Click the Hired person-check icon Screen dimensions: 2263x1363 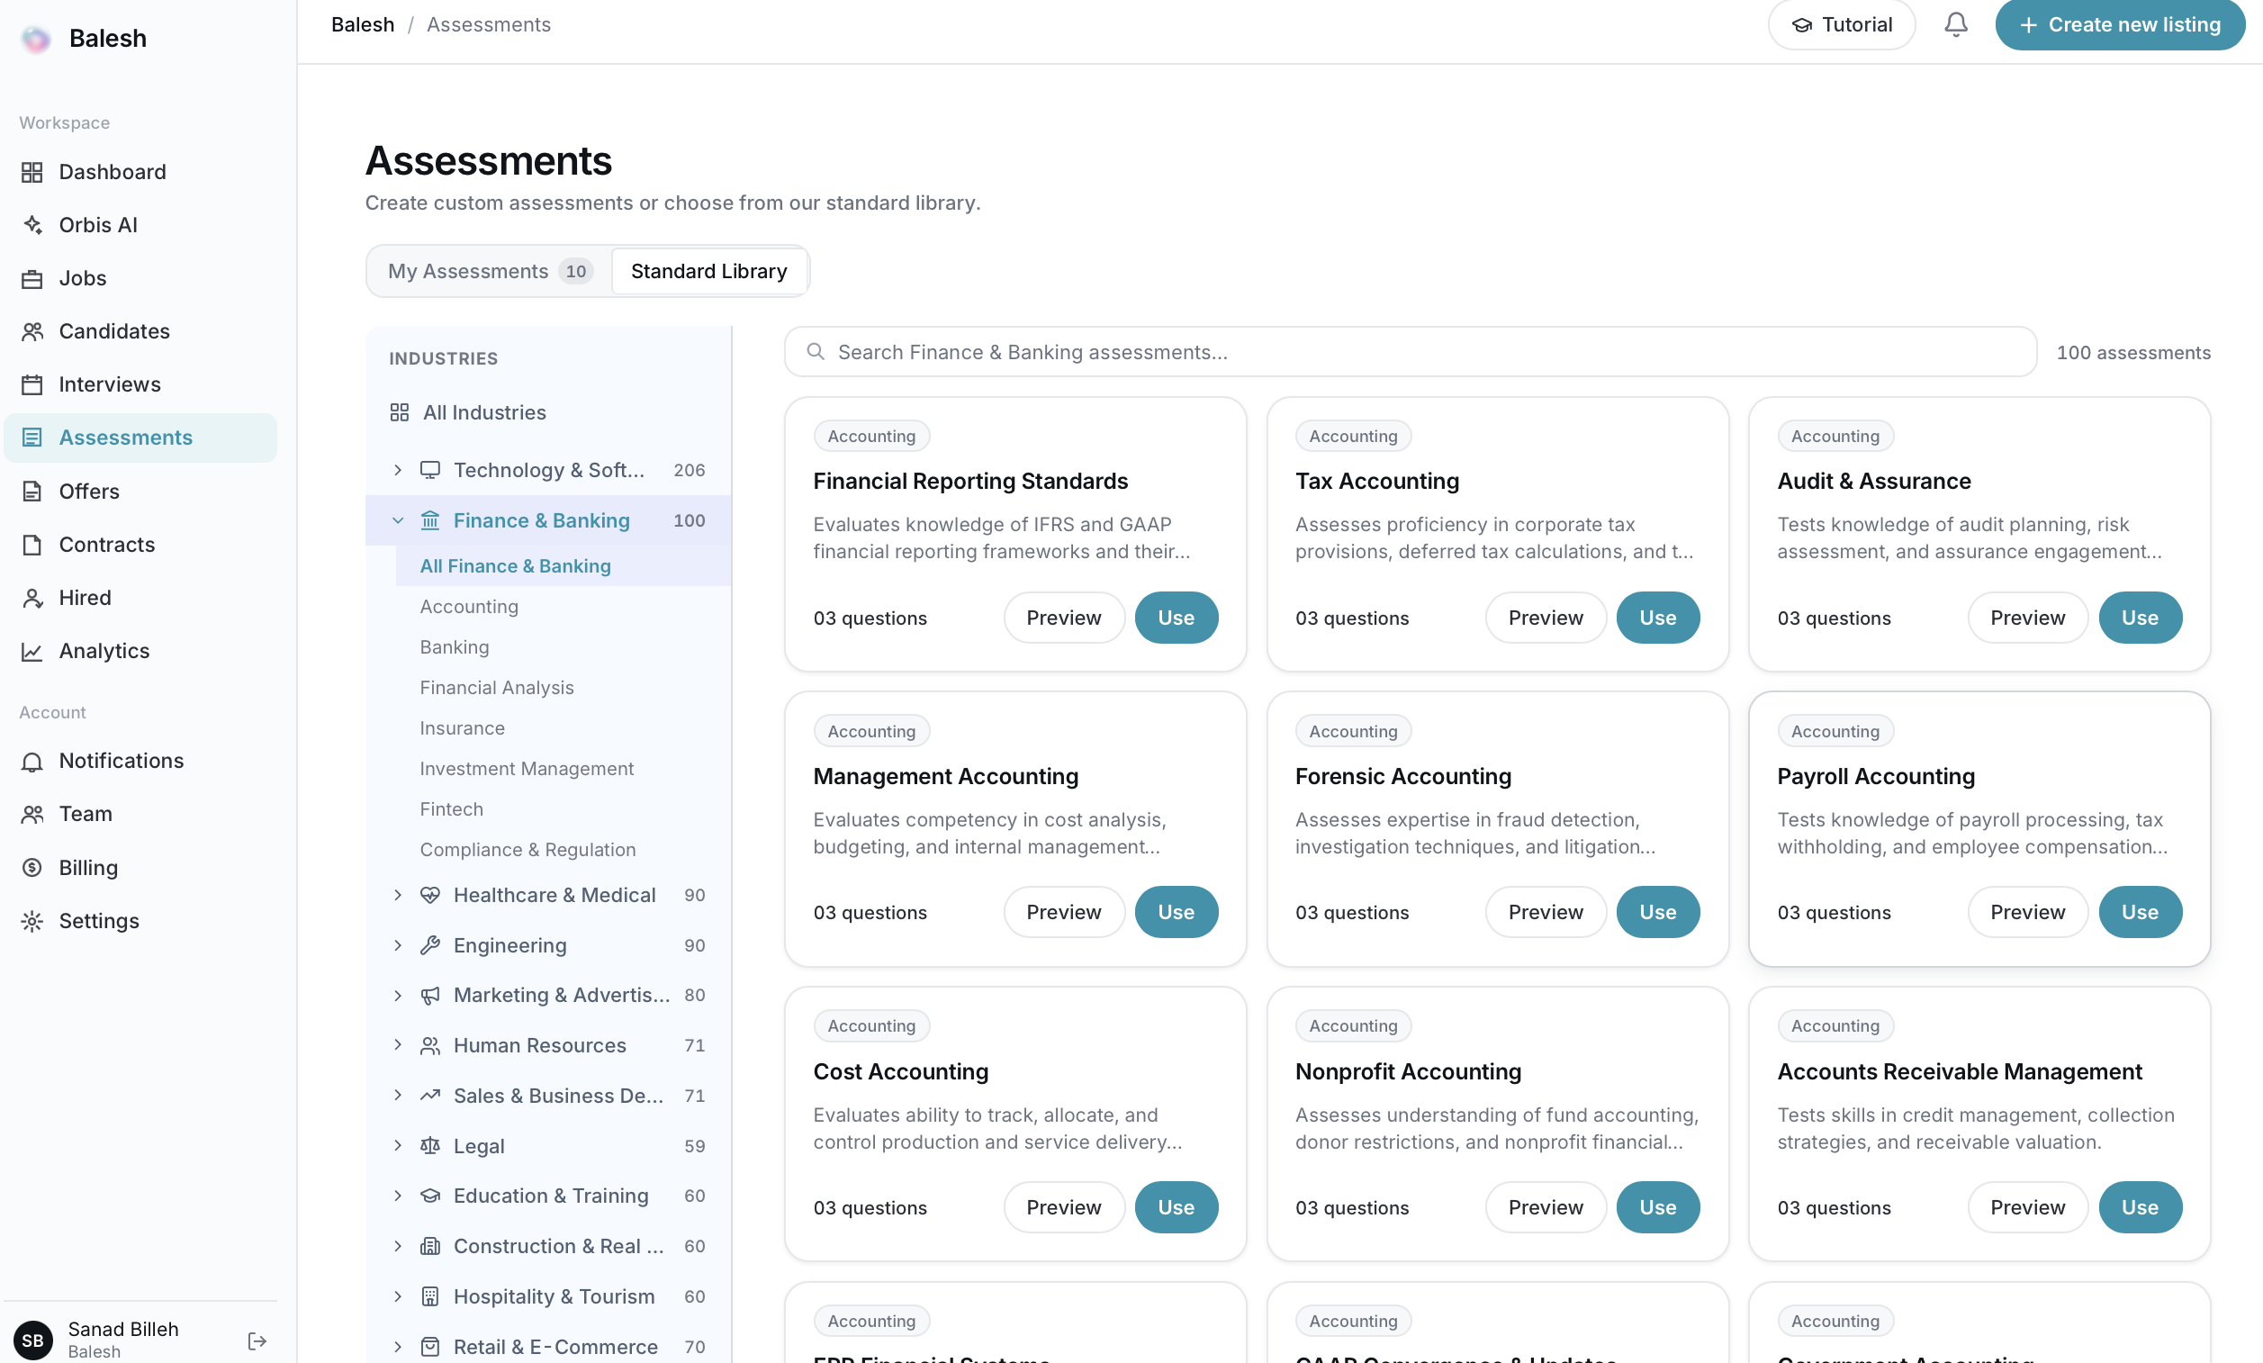tap(32, 598)
